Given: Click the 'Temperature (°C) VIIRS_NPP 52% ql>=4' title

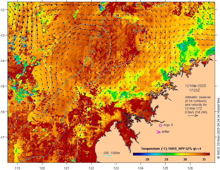Looking at the screenshot, I should (171, 149).
